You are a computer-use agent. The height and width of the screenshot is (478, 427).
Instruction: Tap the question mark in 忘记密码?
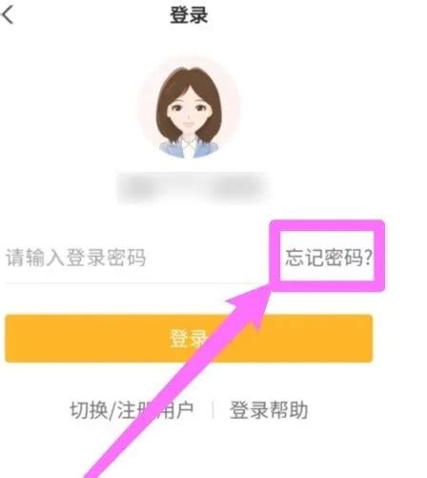[x=368, y=258]
